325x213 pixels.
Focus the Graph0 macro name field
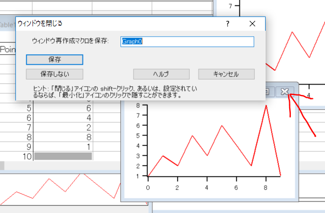pos(187,42)
